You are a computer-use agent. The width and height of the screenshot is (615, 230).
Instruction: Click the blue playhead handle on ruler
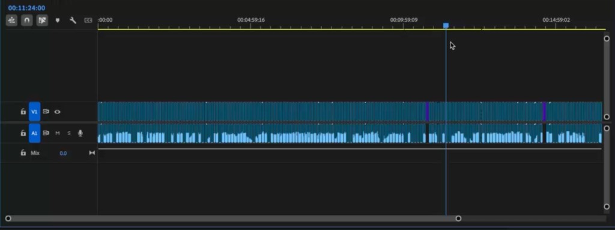[x=446, y=25]
